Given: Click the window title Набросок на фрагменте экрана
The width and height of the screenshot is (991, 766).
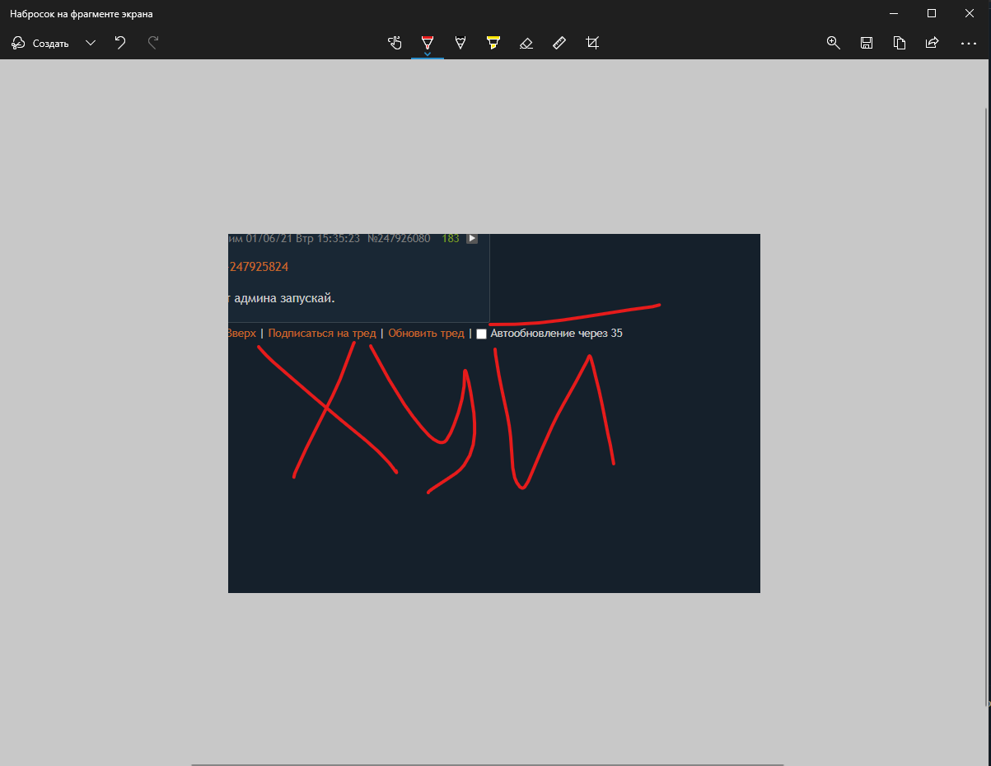Looking at the screenshot, I should (81, 14).
